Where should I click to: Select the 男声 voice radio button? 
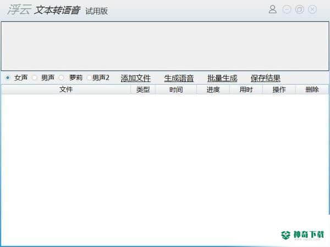pos(34,78)
